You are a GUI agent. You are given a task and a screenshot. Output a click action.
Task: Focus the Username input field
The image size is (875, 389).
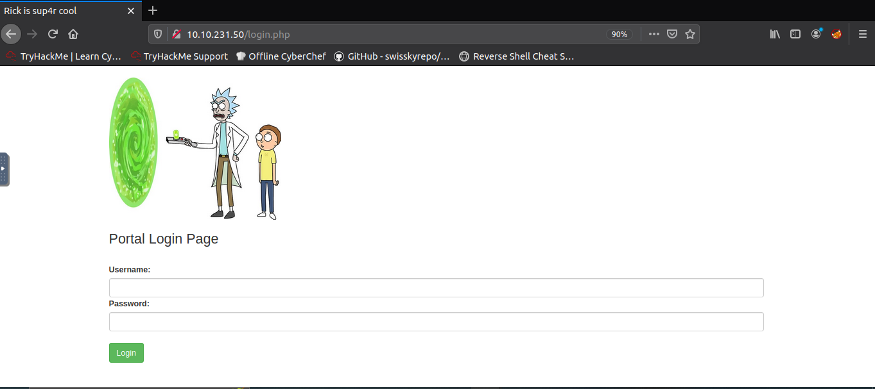pos(436,288)
